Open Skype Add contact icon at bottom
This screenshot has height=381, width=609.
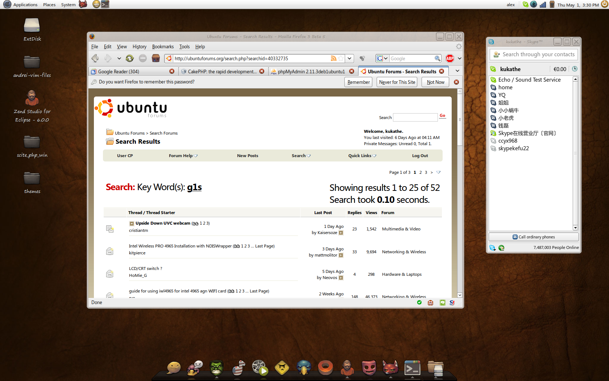[x=501, y=248]
